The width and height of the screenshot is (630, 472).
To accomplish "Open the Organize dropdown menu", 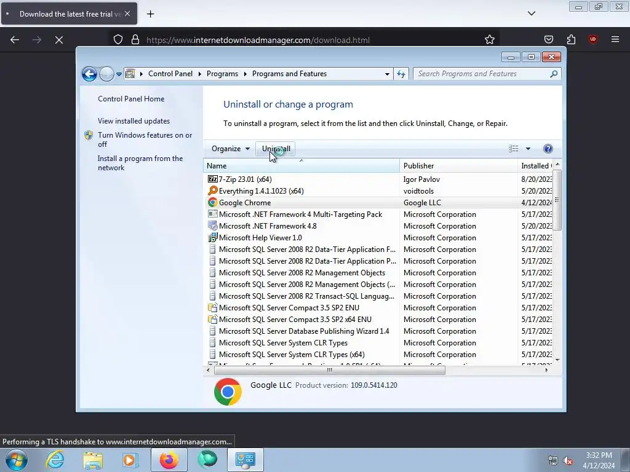I will point(231,149).
